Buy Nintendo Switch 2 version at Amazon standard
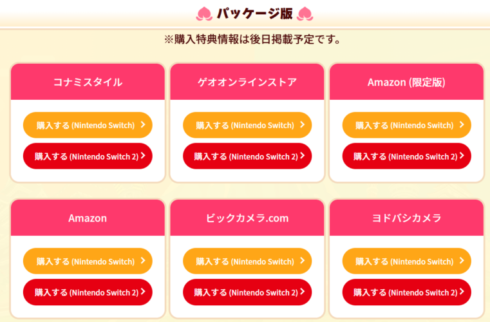Viewport: 490px width, 322px height. click(x=88, y=292)
